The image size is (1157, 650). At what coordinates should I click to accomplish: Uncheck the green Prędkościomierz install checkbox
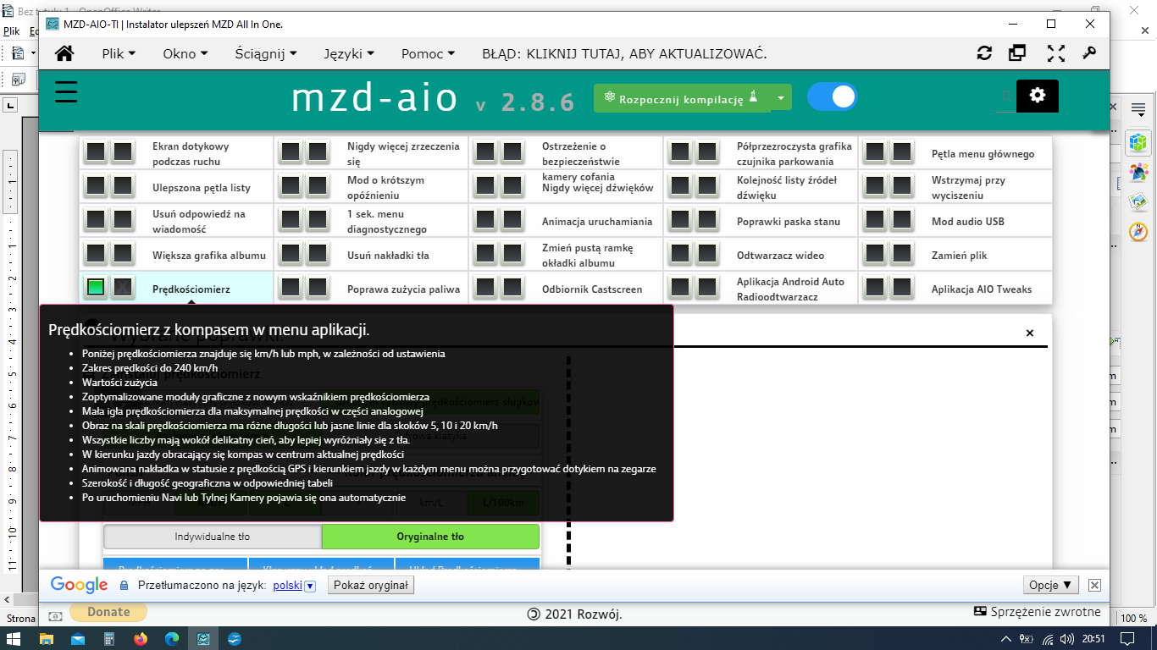tap(96, 288)
